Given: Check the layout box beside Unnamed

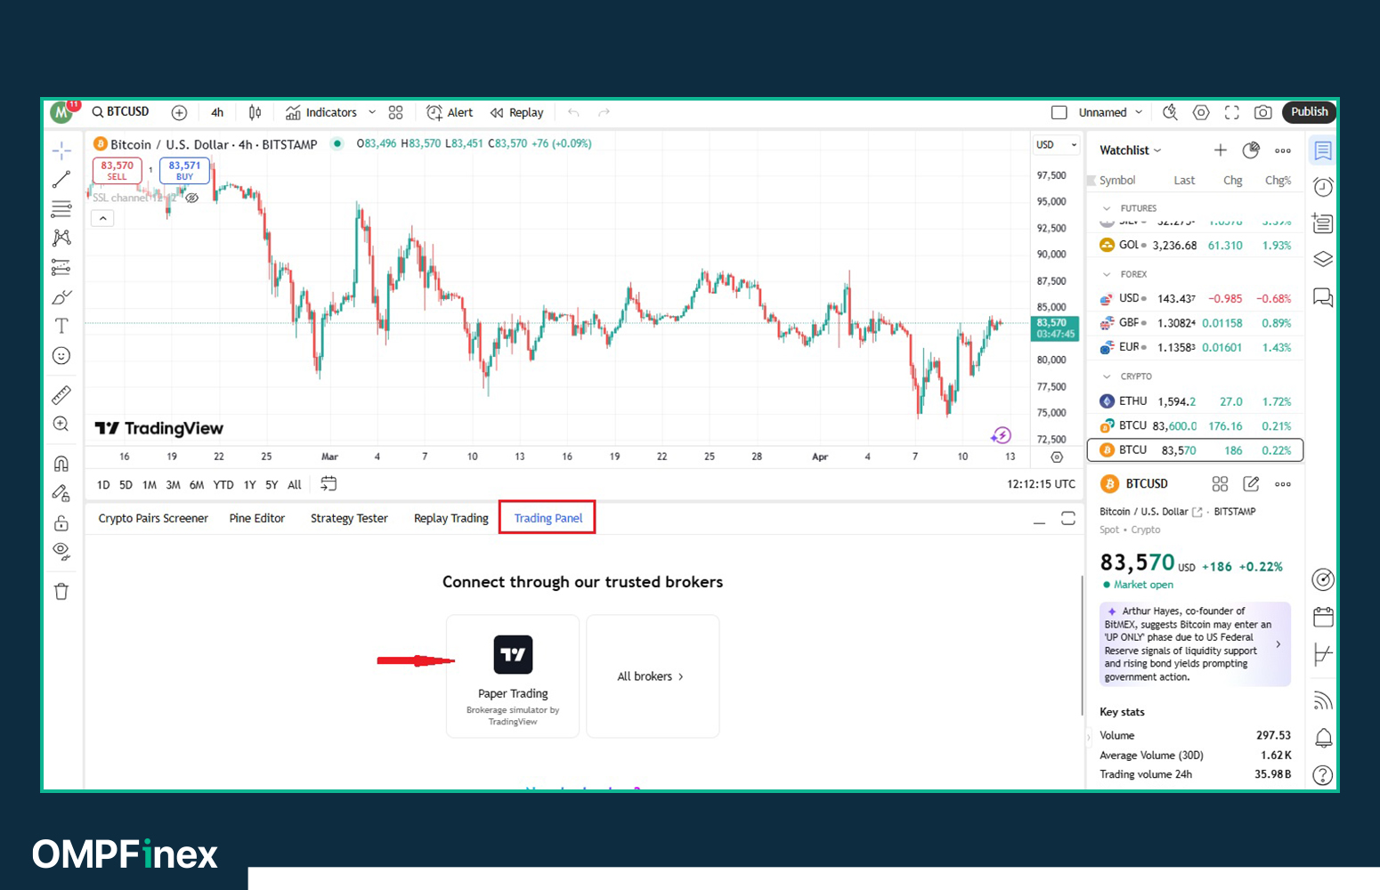Looking at the screenshot, I should pyautogui.click(x=1059, y=112).
